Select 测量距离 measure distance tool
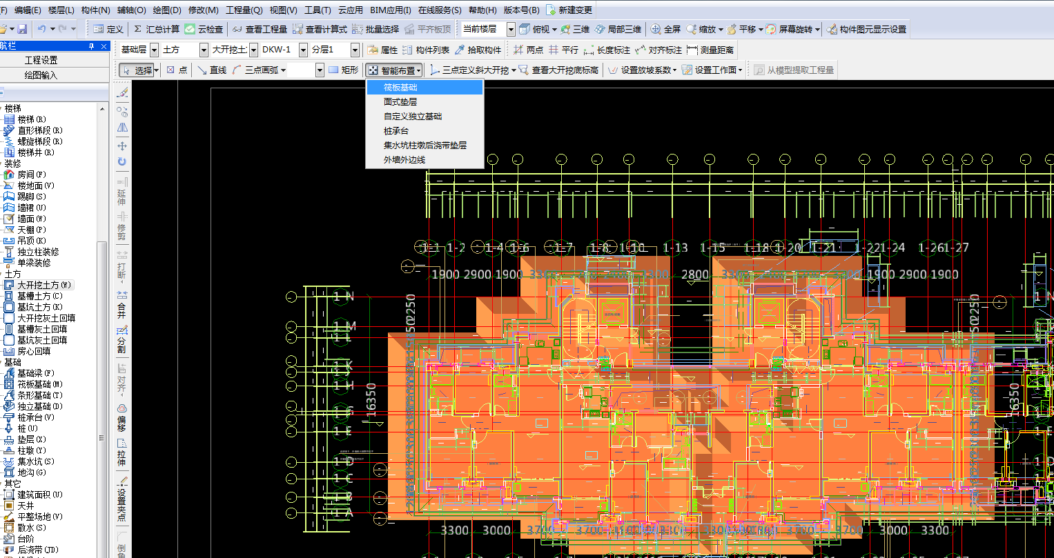Viewport: 1054px width, 558px height. (x=710, y=50)
